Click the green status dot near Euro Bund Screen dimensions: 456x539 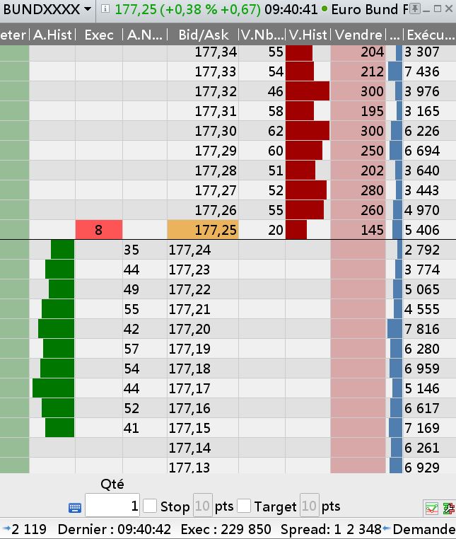tap(325, 9)
